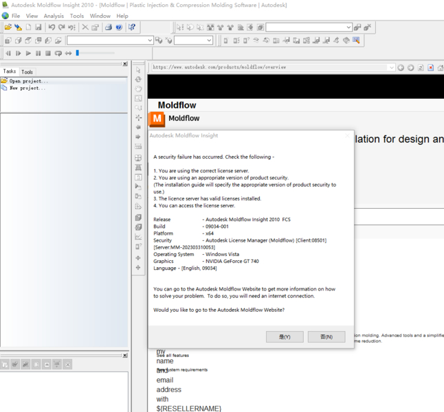This screenshot has height=412, width=444.
Task: Click the Open Project folder icon in toolbar
Action: (x=8, y=27)
